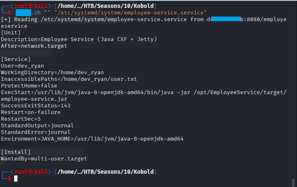Click the Restart=on-failure line

(30, 112)
